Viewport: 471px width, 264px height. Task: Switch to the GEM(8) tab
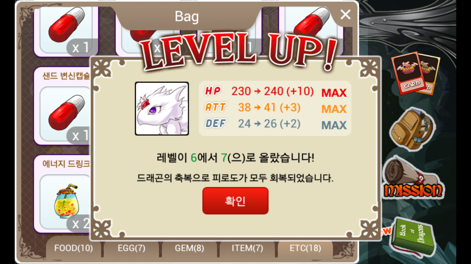(x=189, y=248)
